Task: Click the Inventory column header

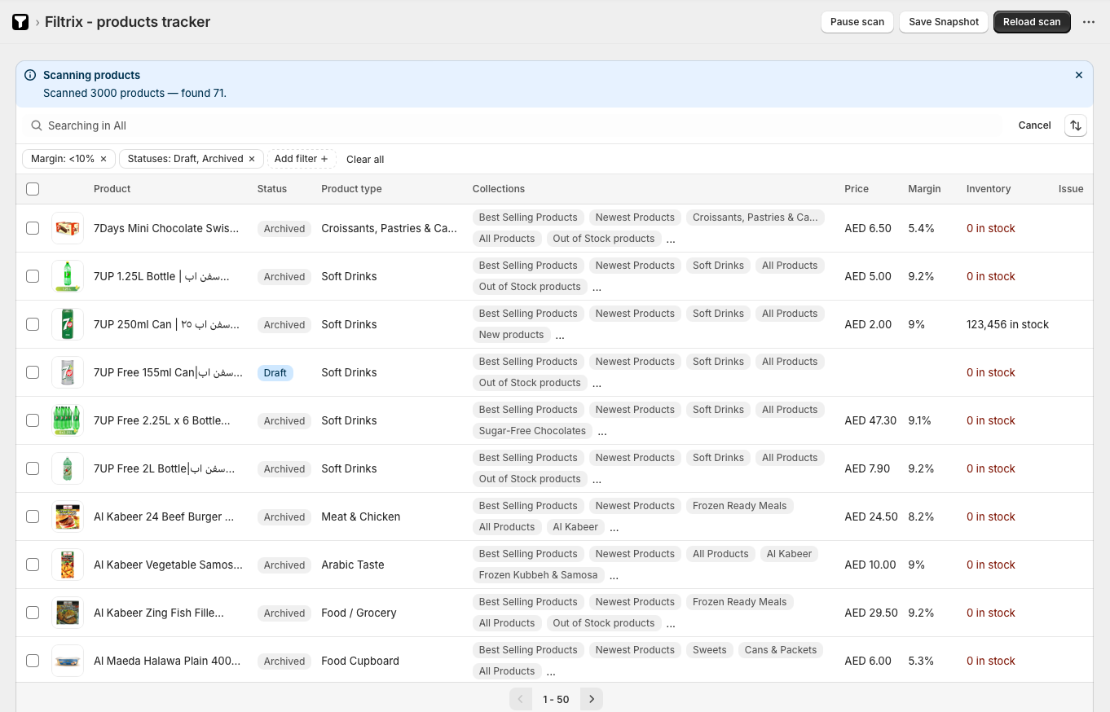Action: coord(989,189)
